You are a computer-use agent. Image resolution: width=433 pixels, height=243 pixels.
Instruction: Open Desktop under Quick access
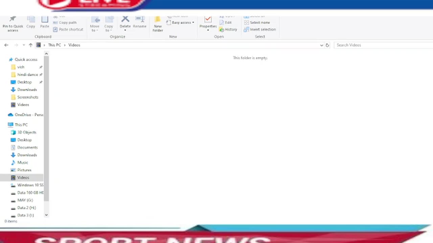(x=24, y=82)
